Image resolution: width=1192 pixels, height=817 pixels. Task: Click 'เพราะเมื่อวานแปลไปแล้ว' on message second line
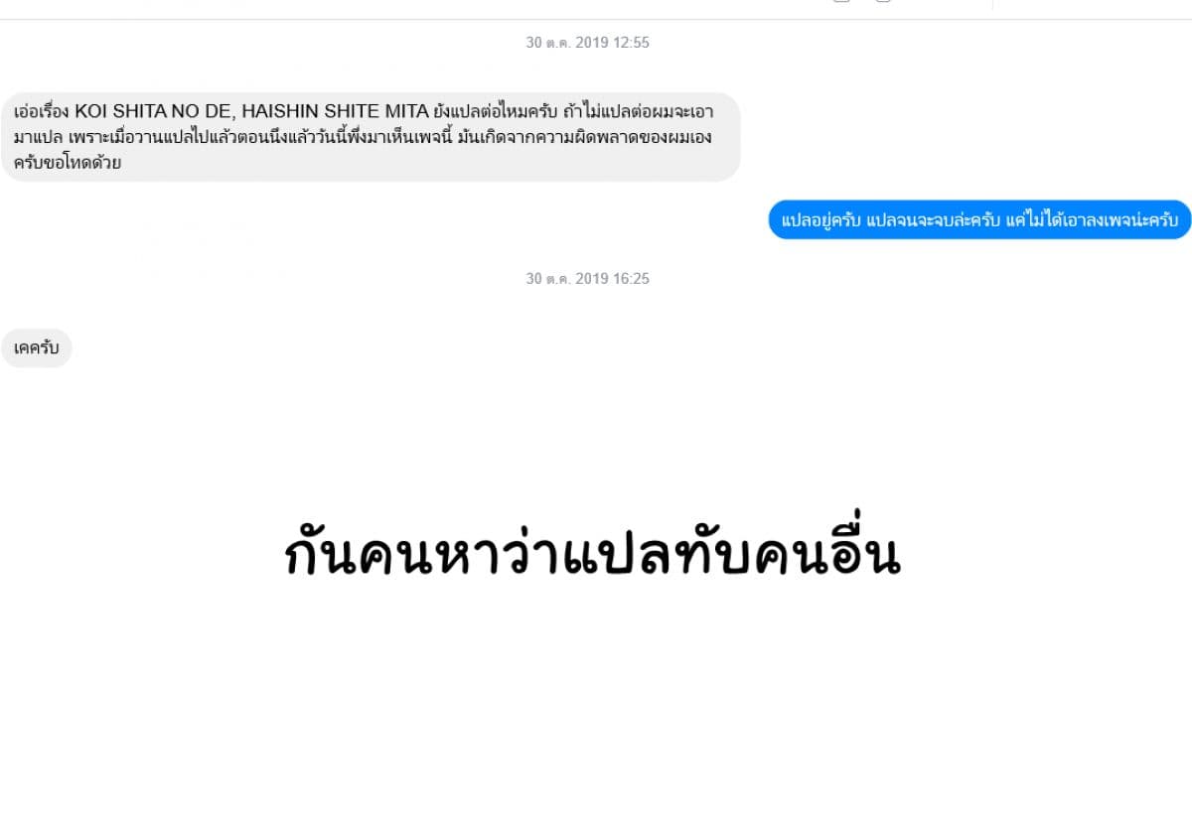pos(131,137)
